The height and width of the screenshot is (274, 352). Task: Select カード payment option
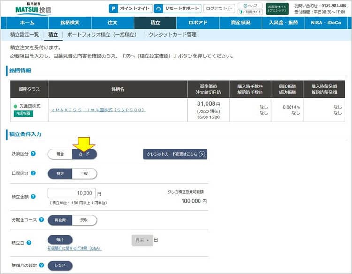(84, 154)
